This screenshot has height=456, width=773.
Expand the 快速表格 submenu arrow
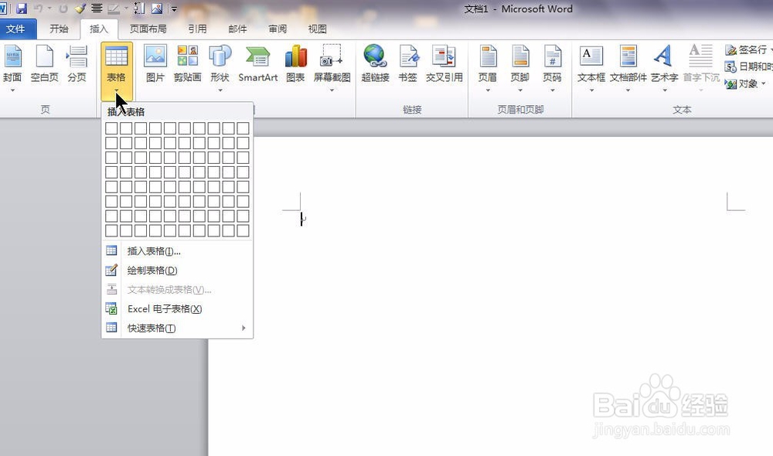click(243, 328)
